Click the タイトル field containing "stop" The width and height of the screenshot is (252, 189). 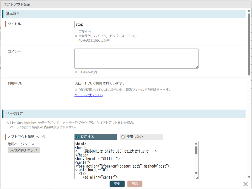(x=137, y=25)
